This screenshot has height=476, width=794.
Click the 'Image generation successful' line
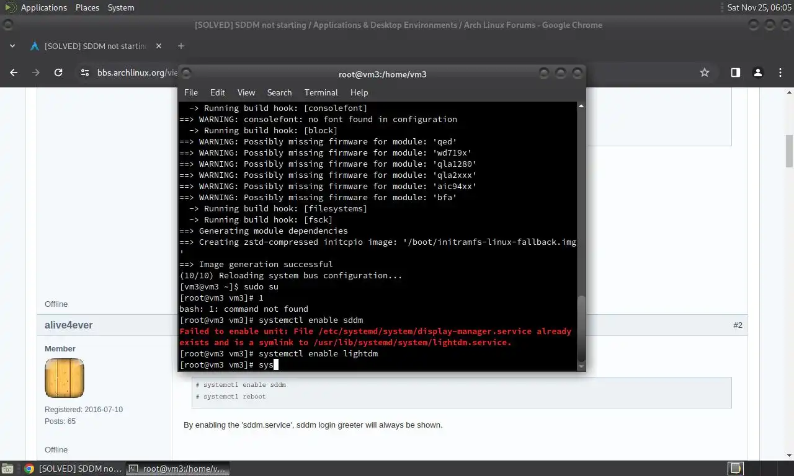tap(256, 264)
